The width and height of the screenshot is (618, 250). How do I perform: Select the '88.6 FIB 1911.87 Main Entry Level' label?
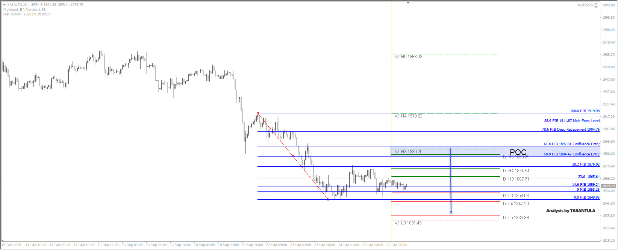(x=572, y=121)
